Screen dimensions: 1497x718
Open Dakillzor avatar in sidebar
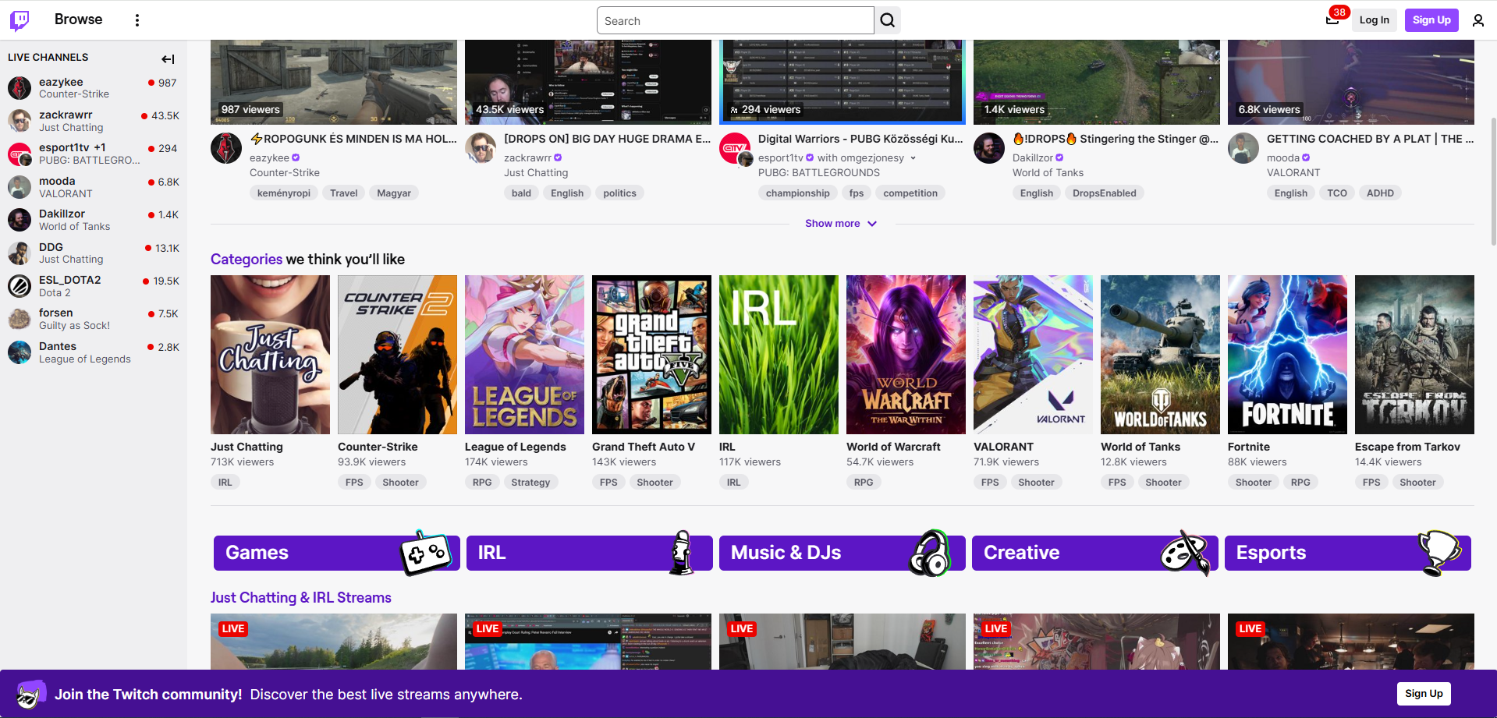(20, 220)
